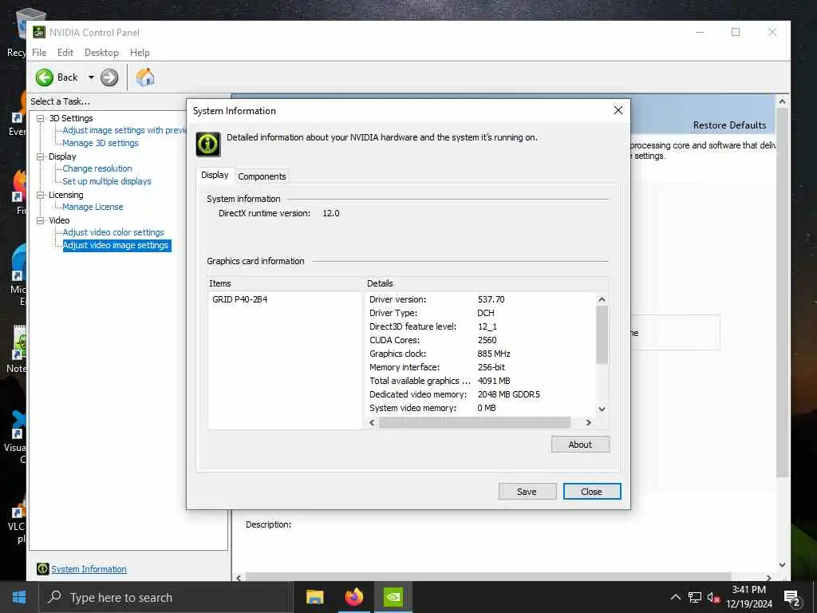Click the Driver version value 537.70
This screenshot has width=817, height=613.
pyautogui.click(x=491, y=300)
